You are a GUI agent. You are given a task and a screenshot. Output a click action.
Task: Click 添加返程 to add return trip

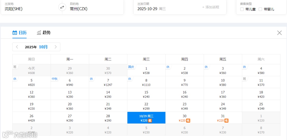[x=210, y=7]
